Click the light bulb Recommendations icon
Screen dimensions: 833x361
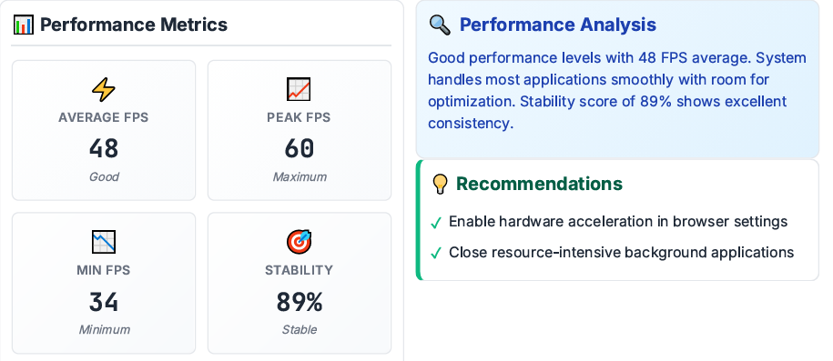point(440,184)
